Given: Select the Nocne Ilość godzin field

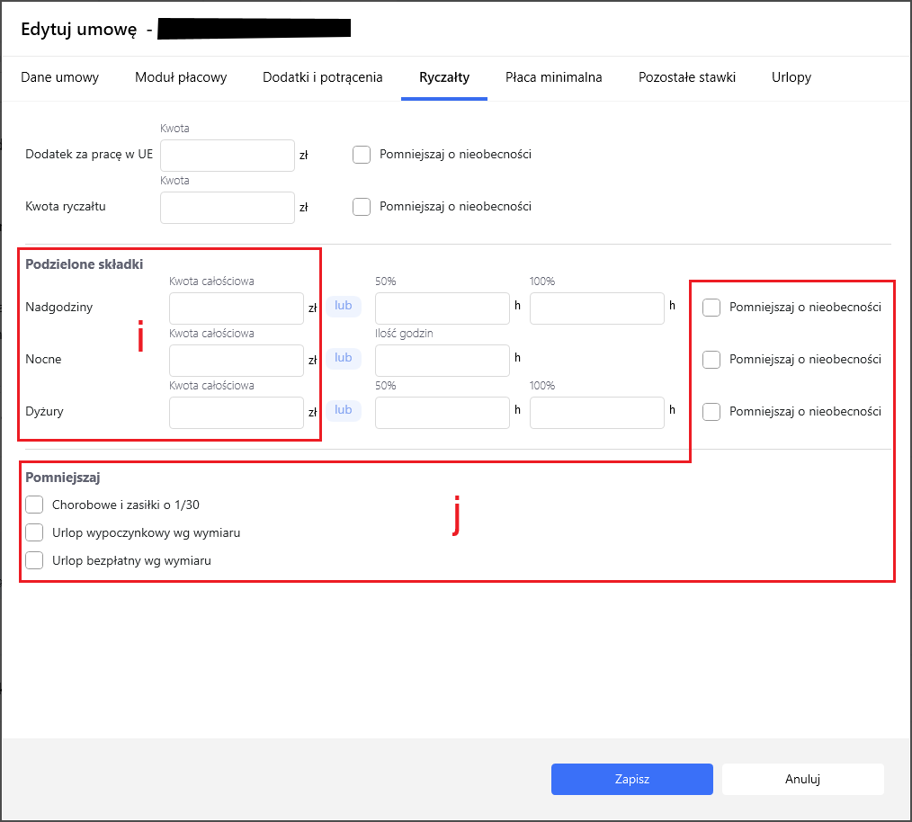Looking at the screenshot, I should pos(442,361).
